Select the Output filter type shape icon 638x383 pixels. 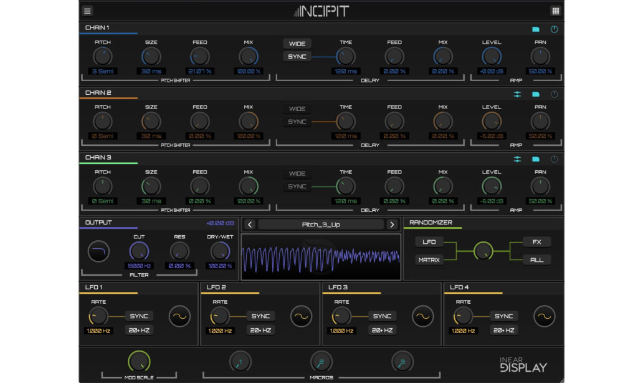point(99,251)
